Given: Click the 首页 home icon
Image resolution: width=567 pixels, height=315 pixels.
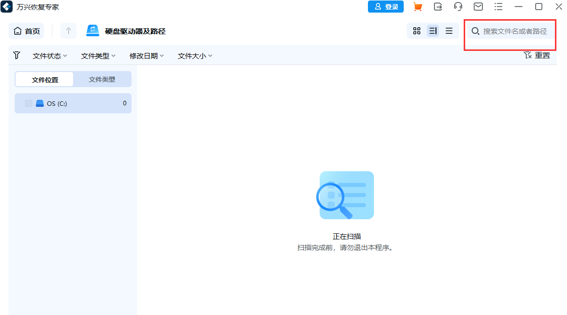Looking at the screenshot, I should [x=17, y=31].
